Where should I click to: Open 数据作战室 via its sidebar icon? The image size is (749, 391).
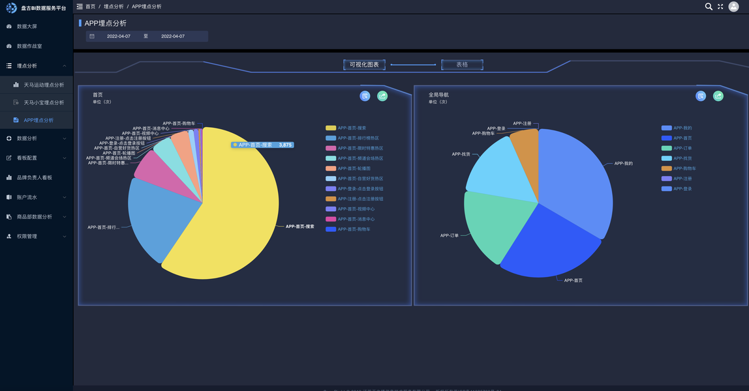[x=9, y=46]
